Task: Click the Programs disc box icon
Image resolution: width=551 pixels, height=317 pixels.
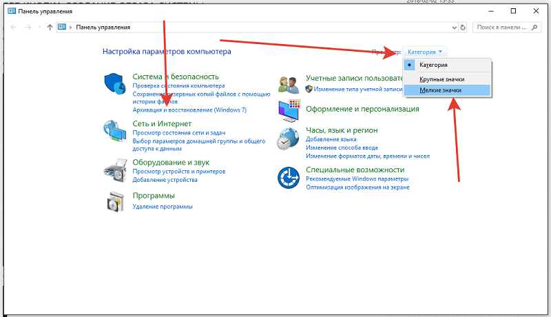Action: (116, 201)
